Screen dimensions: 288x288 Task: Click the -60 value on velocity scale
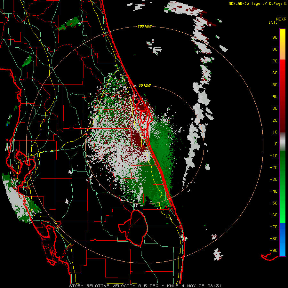(x=274, y=215)
